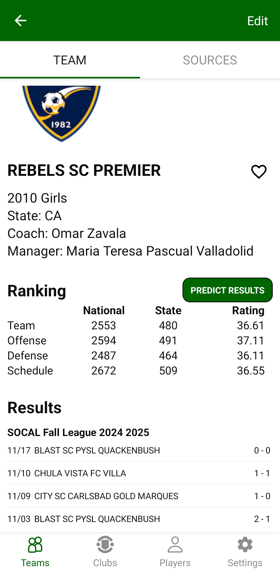Tap the Rebels SC club crest

[x=61, y=113]
